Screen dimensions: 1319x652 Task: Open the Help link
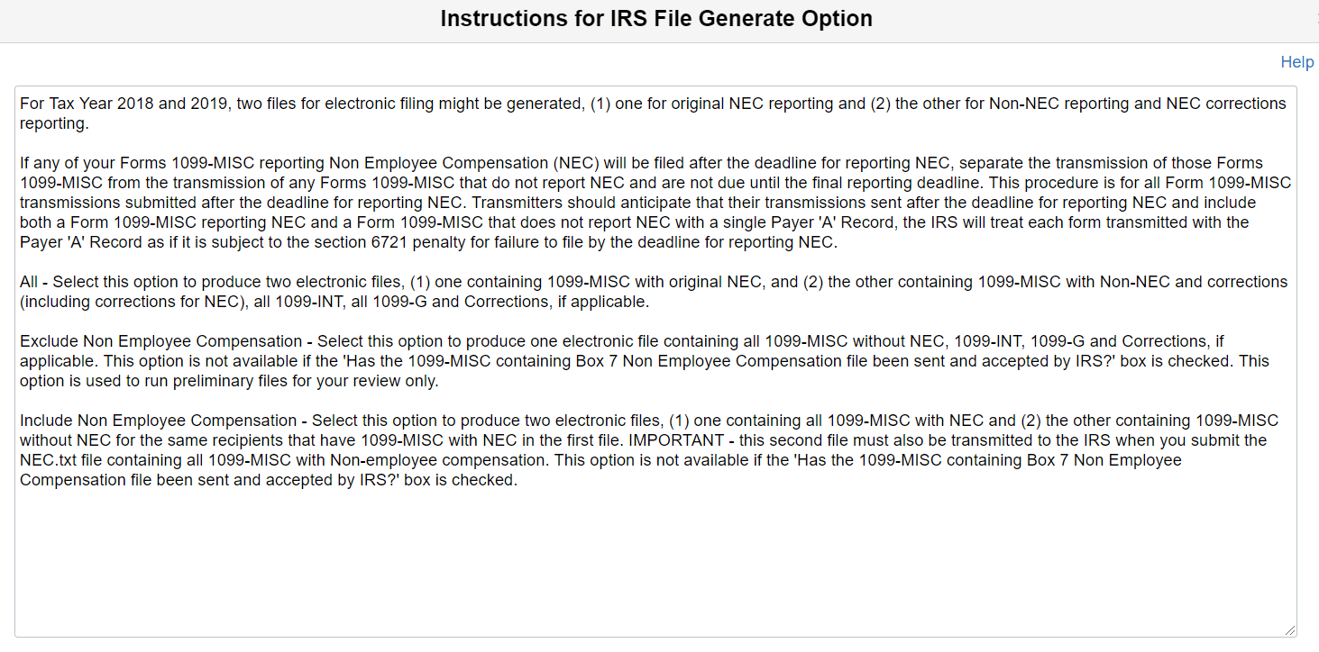1296,61
